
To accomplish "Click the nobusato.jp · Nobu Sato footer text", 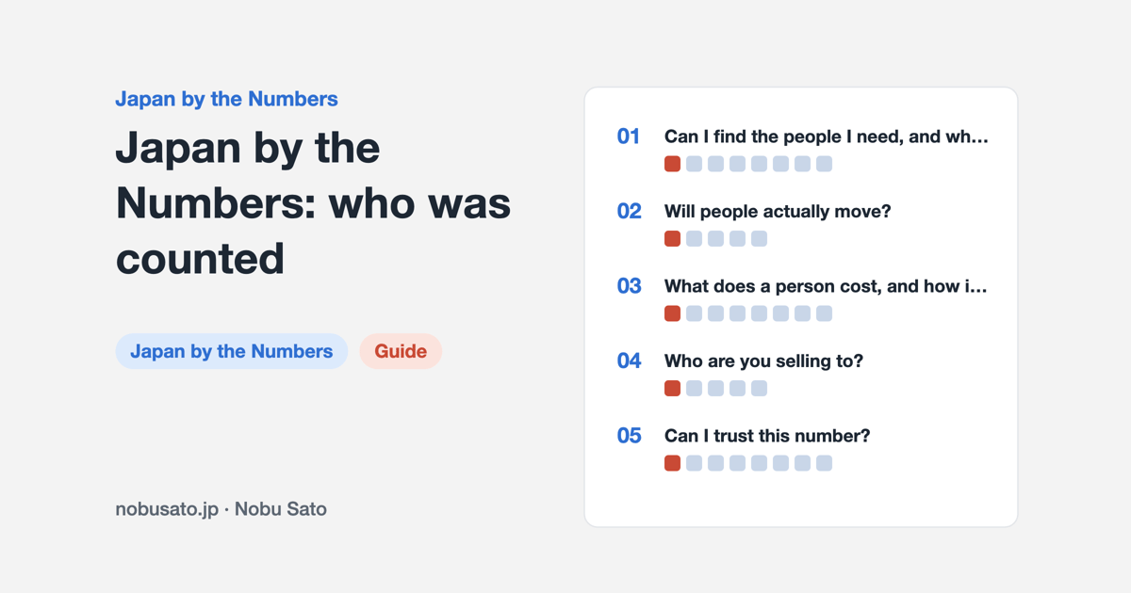I will point(221,509).
